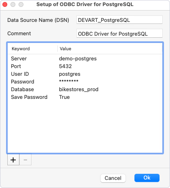Screen dimensions: 170x188
Task: Click the True value for Save Password
Action: [x=64, y=97]
